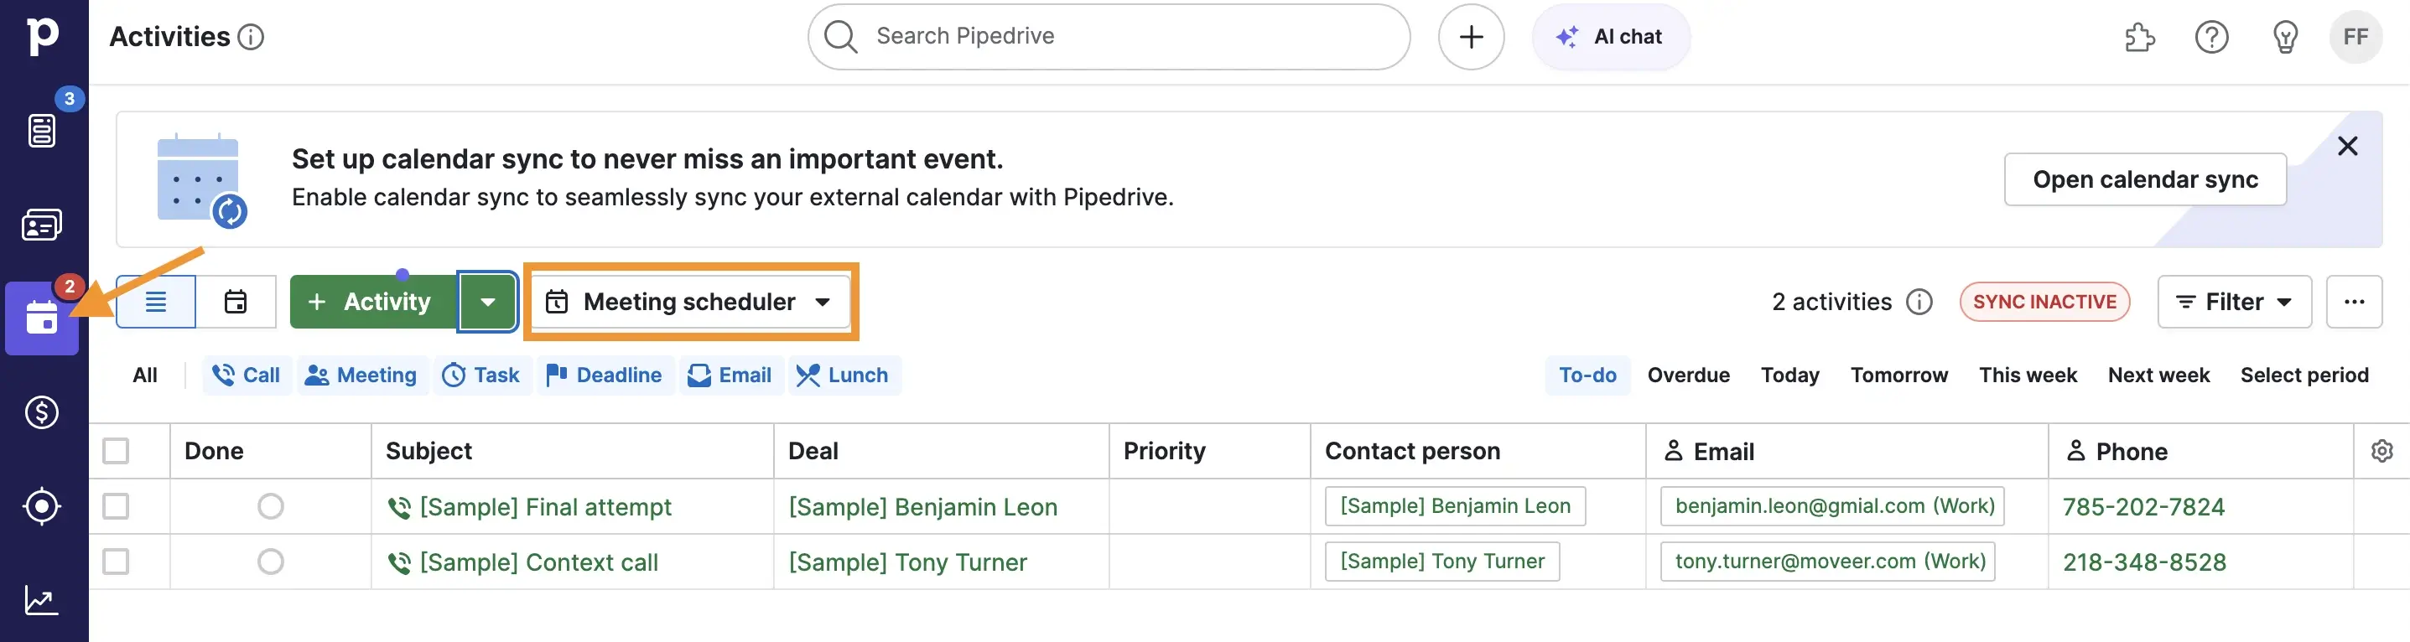
Task: Open the marketplace puzzle icon
Action: (2138, 38)
